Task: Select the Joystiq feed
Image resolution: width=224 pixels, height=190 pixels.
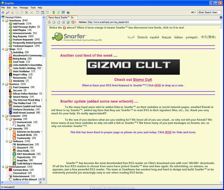Action: click(21, 125)
